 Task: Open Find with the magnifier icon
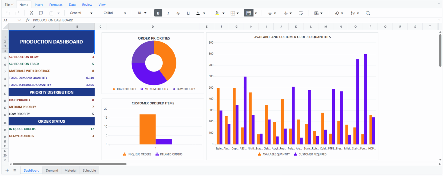click(x=368, y=13)
